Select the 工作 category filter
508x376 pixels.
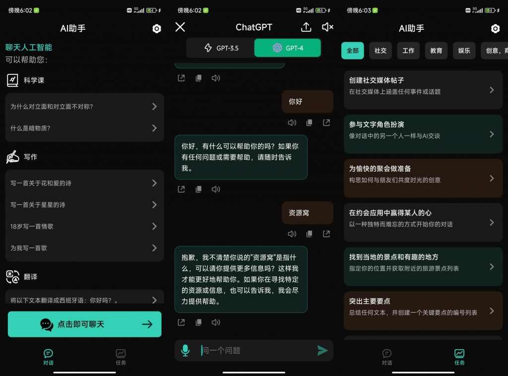click(408, 51)
